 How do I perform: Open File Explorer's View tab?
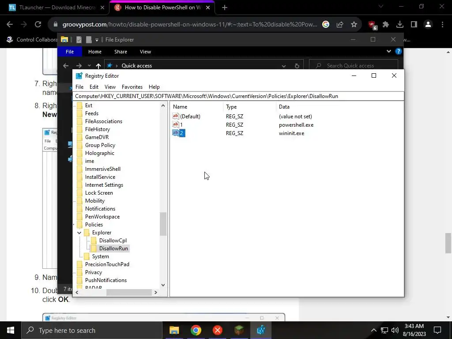pos(145,52)
